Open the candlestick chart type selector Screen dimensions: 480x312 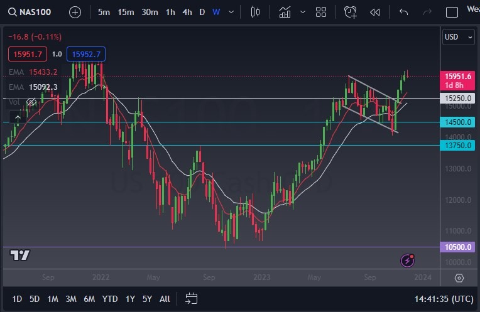(255, 12)
